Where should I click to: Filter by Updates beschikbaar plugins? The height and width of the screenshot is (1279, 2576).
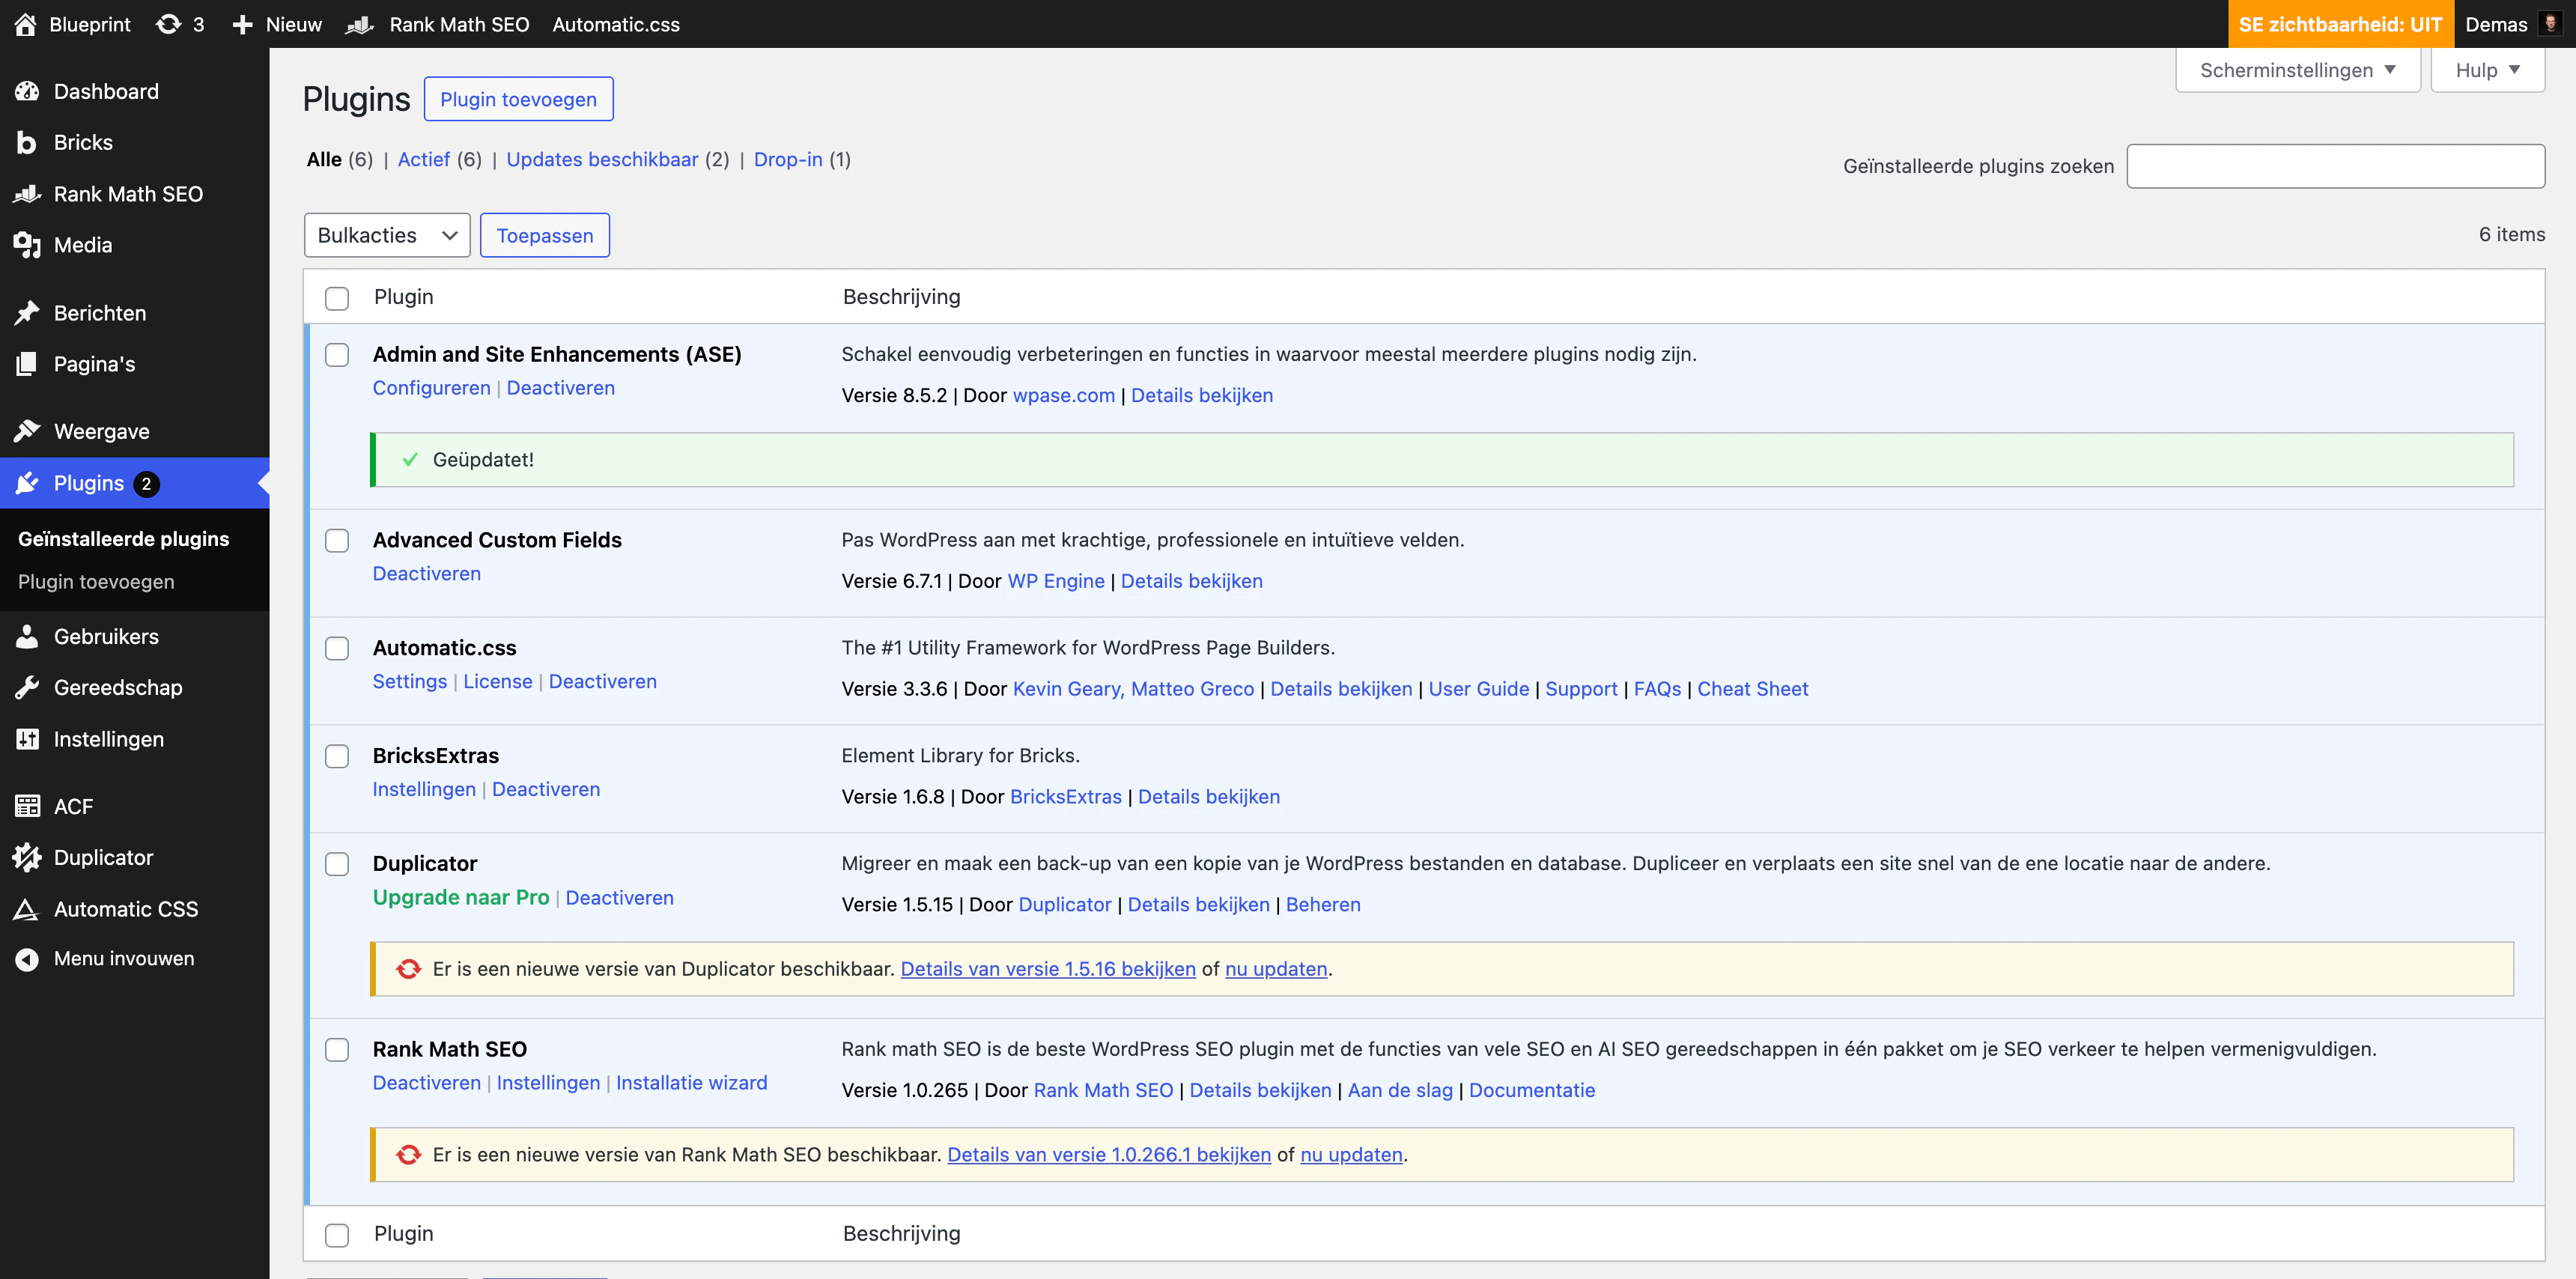[x=602, y=160]
